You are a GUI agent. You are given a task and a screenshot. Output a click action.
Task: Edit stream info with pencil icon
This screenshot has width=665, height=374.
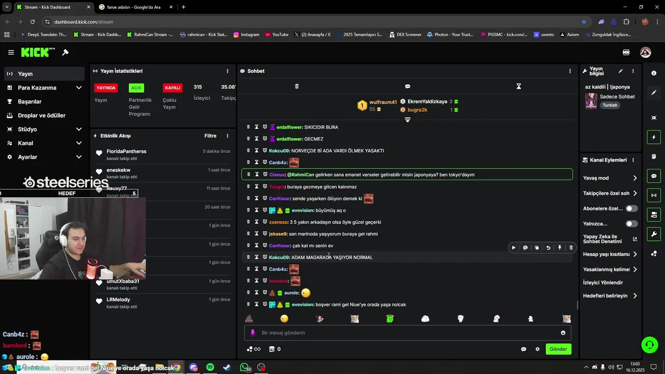(620, 71)
